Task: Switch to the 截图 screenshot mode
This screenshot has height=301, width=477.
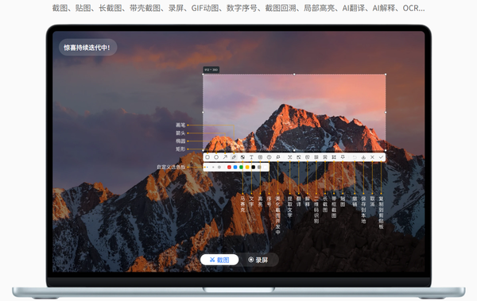Action: tap(219, 260)
